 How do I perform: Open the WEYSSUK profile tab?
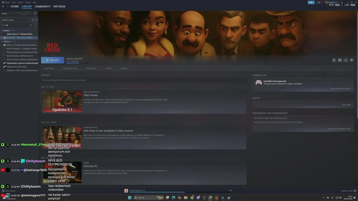tap(59, 6)
